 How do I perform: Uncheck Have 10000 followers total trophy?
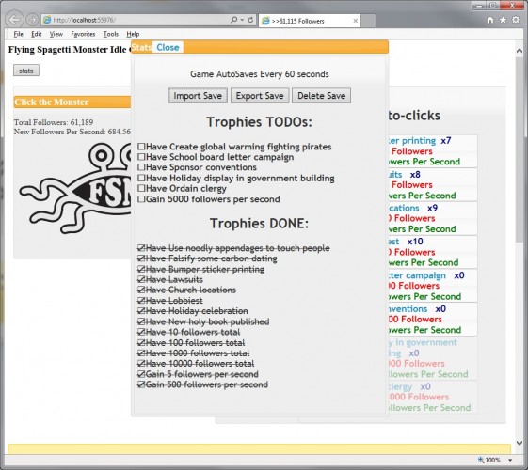(141, 364)
